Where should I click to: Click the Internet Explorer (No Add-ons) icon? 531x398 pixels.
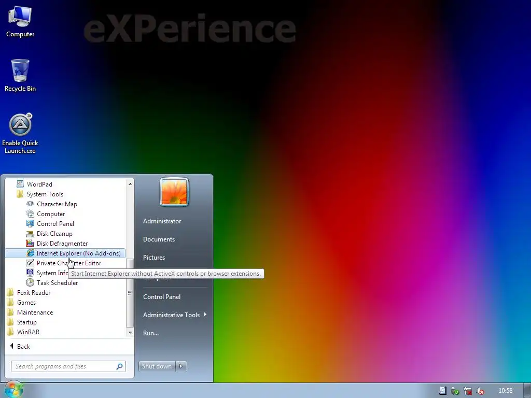click(x=30, y=253)
